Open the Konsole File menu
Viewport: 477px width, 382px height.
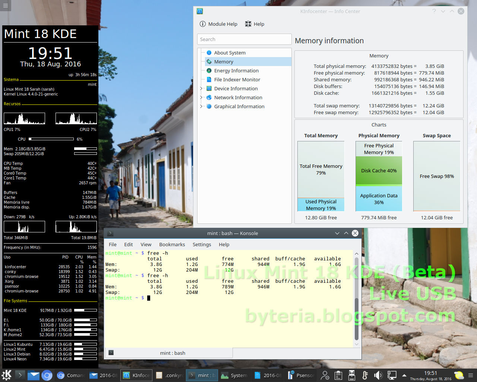click(113, 244)
